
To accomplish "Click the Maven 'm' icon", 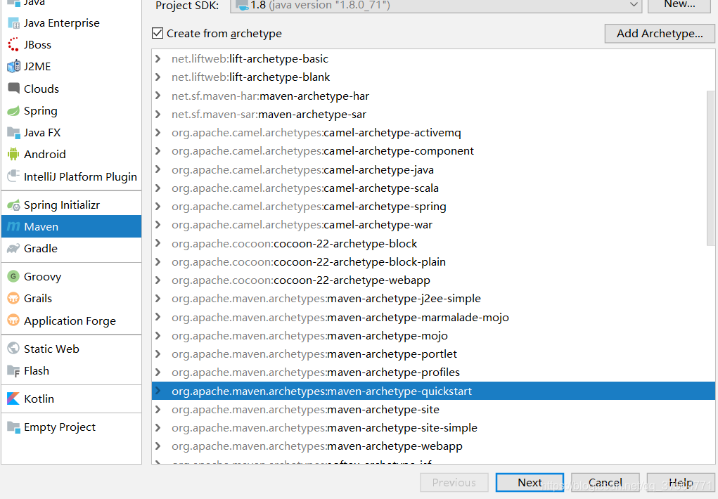I will [x=14, y=226].
